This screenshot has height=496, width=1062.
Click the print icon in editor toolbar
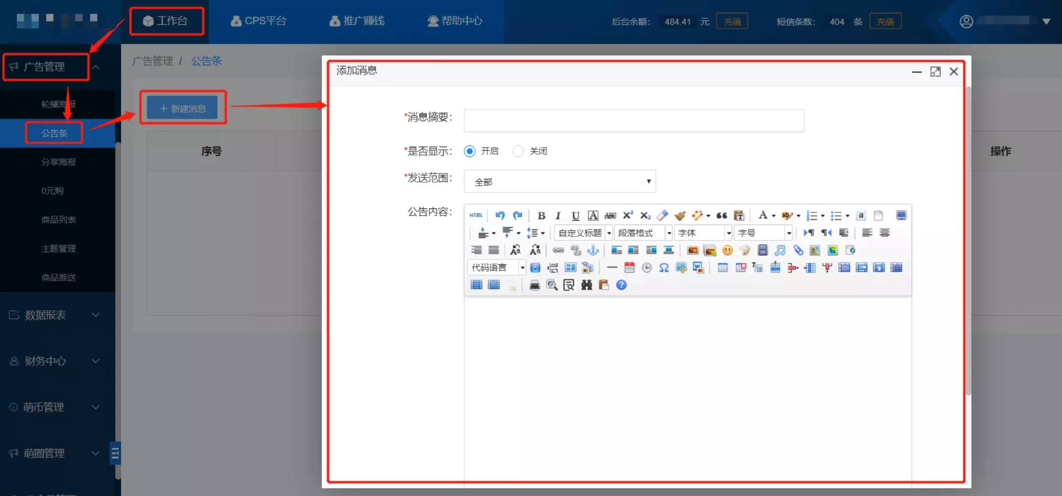pyautogui.click(x=534, y=285)
